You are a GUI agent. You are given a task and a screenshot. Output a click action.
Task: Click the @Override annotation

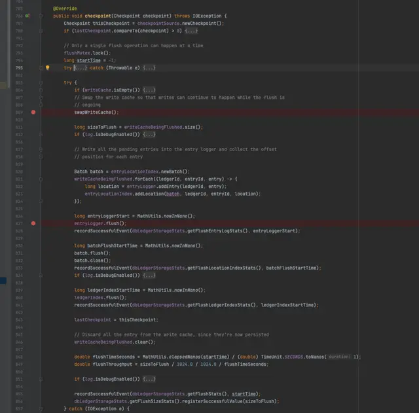pyautogui.click(x=65, y=9)
